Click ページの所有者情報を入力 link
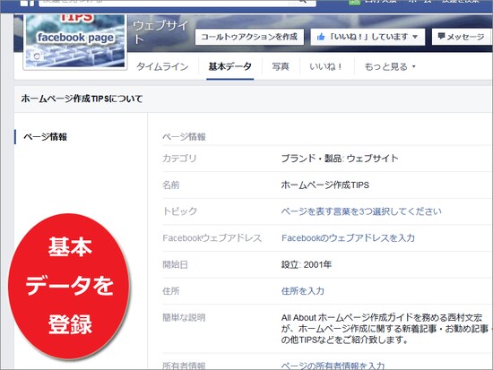Image resolution: width=493 pixels, height=370 pixels. 333,366
